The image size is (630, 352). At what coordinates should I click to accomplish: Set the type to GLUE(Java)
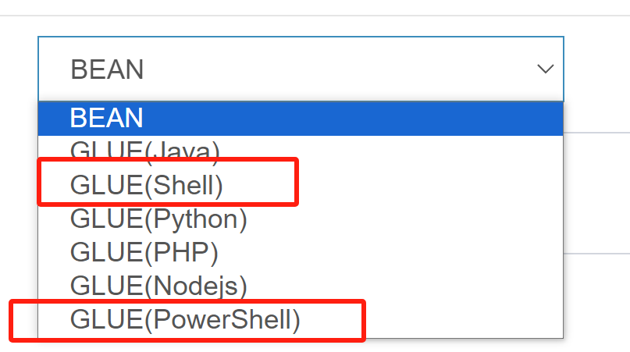point(145,150)
